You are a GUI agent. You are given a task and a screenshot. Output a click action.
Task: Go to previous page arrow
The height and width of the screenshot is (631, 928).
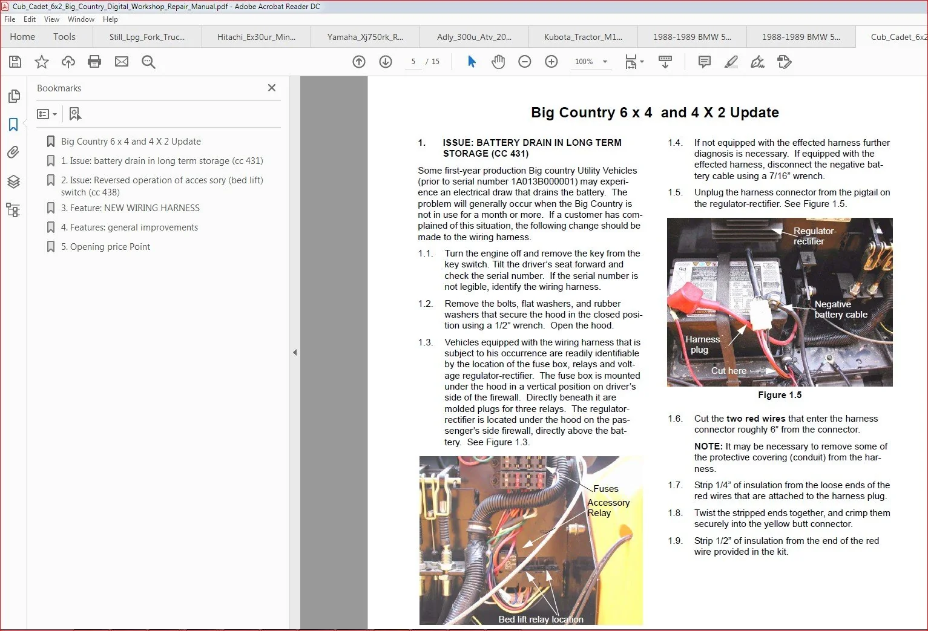click(359, 62)
